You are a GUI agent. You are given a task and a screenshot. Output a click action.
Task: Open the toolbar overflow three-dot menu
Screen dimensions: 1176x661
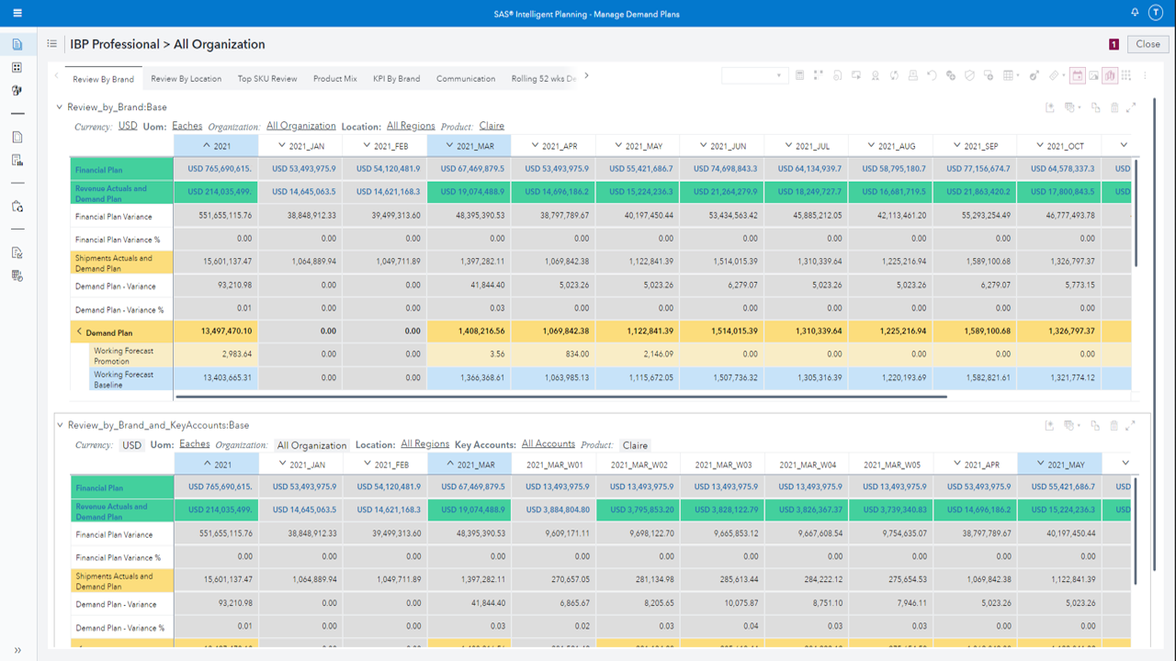(x=1145, y=76)
